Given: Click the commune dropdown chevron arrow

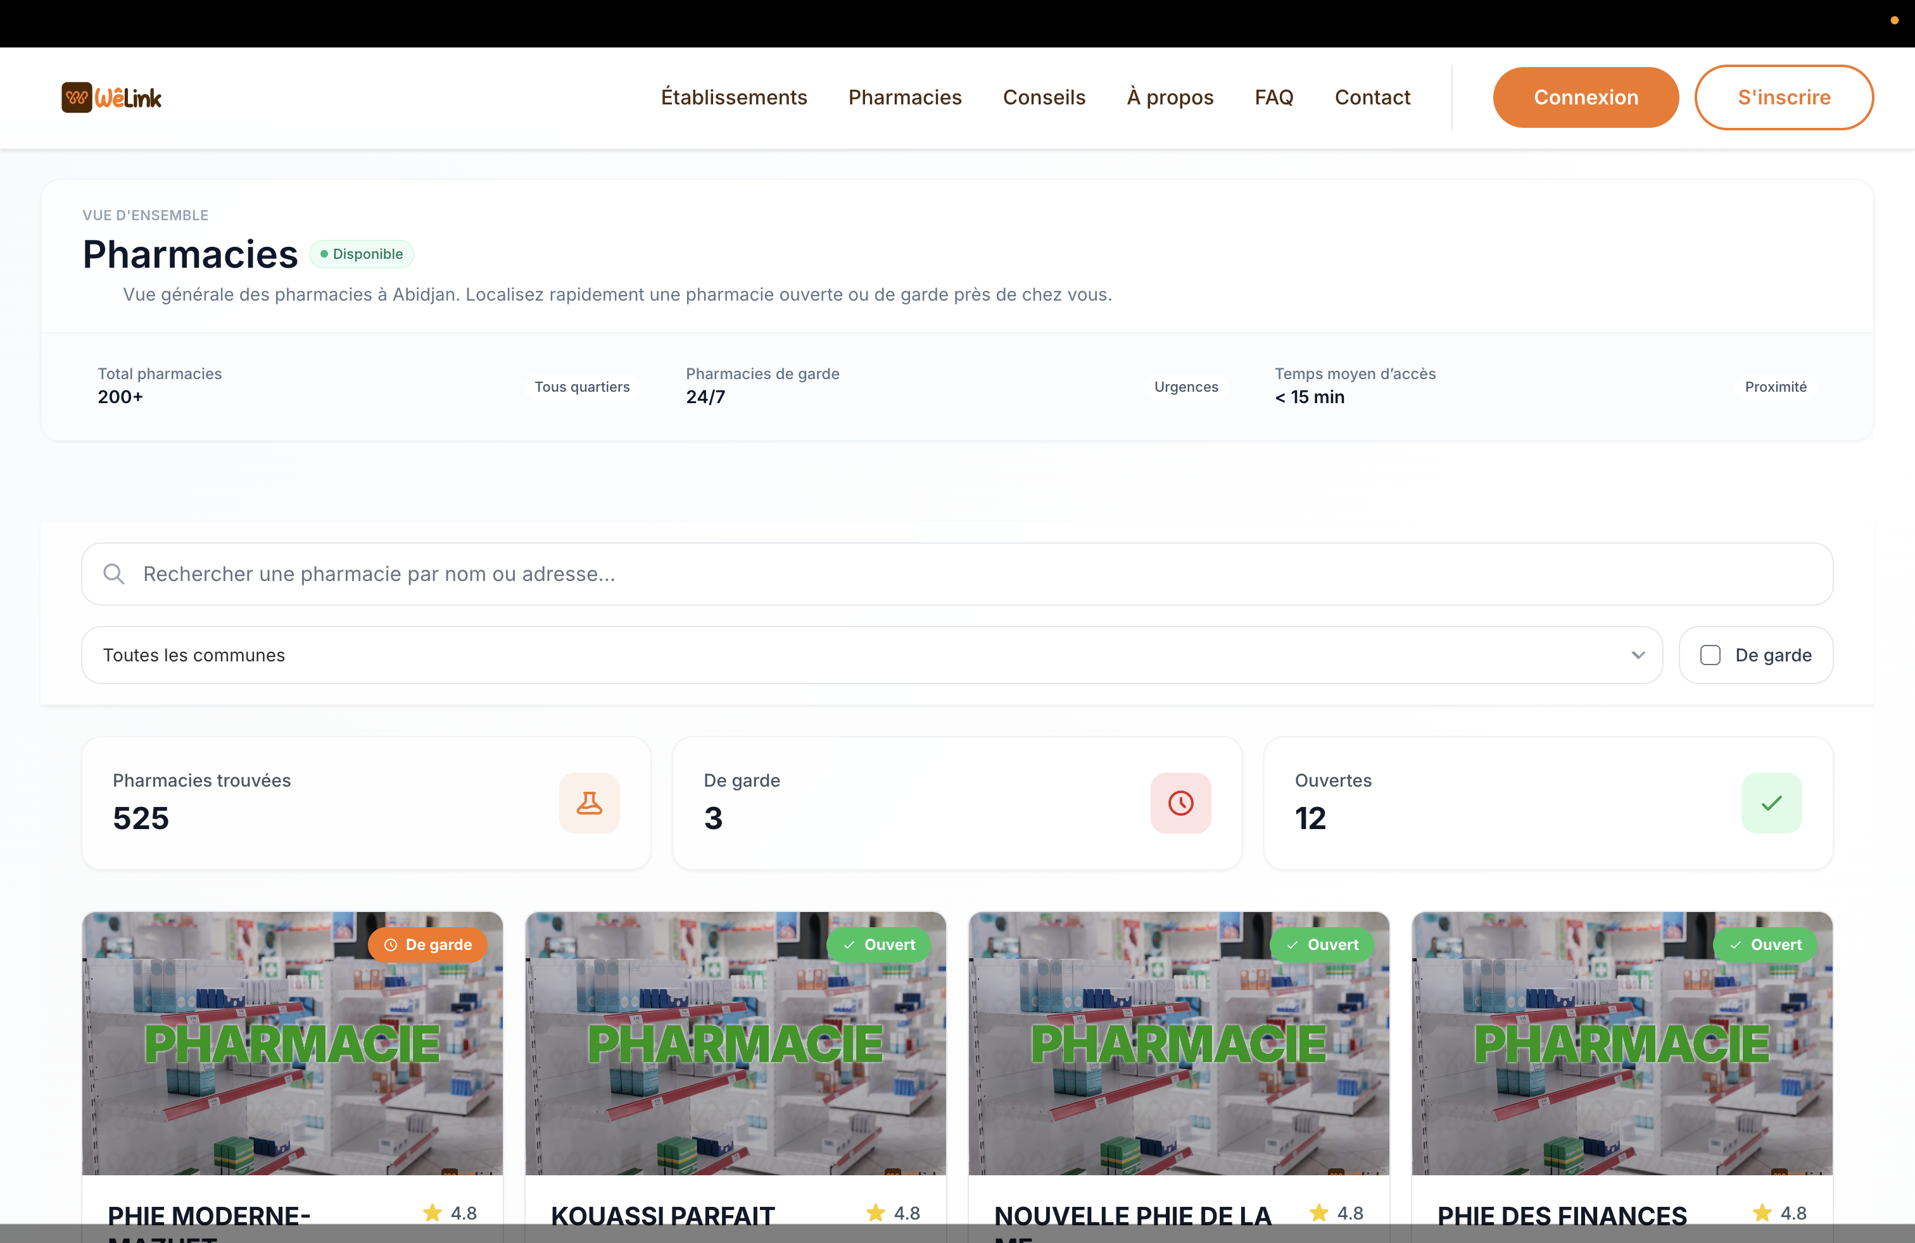Looking at the screenshot, I should point(1638,655).
